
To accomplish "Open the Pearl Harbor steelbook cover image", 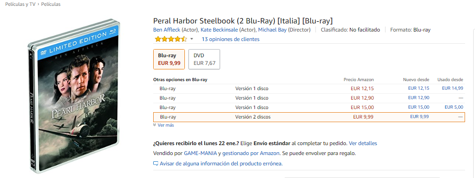I will pyautogui.click(x=75, y=97).
